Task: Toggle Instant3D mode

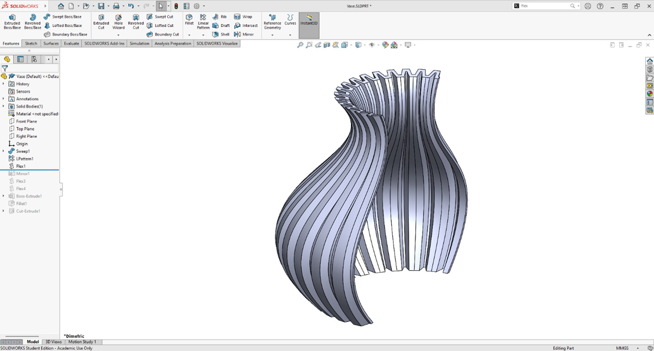Action: click(309, 21)
